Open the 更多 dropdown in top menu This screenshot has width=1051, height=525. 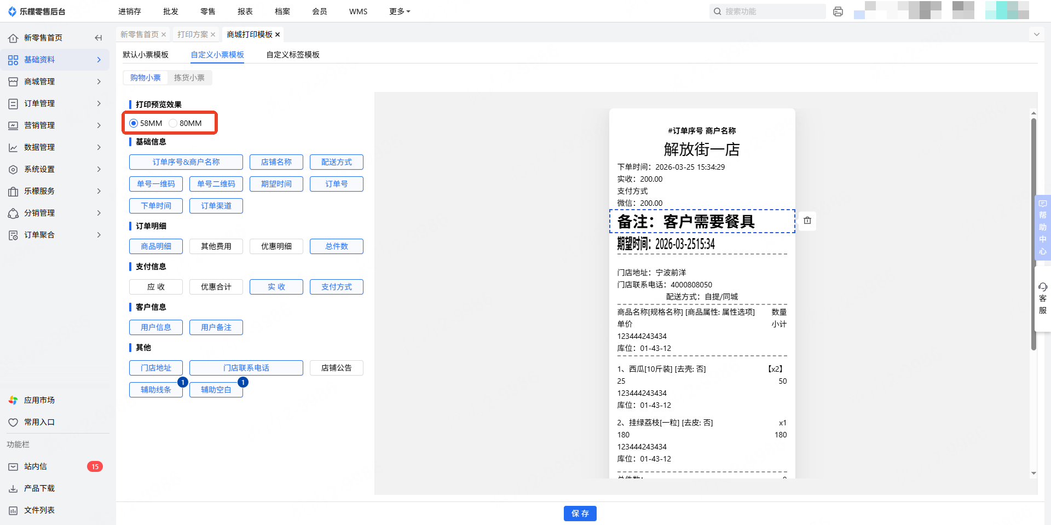(399, 11)
